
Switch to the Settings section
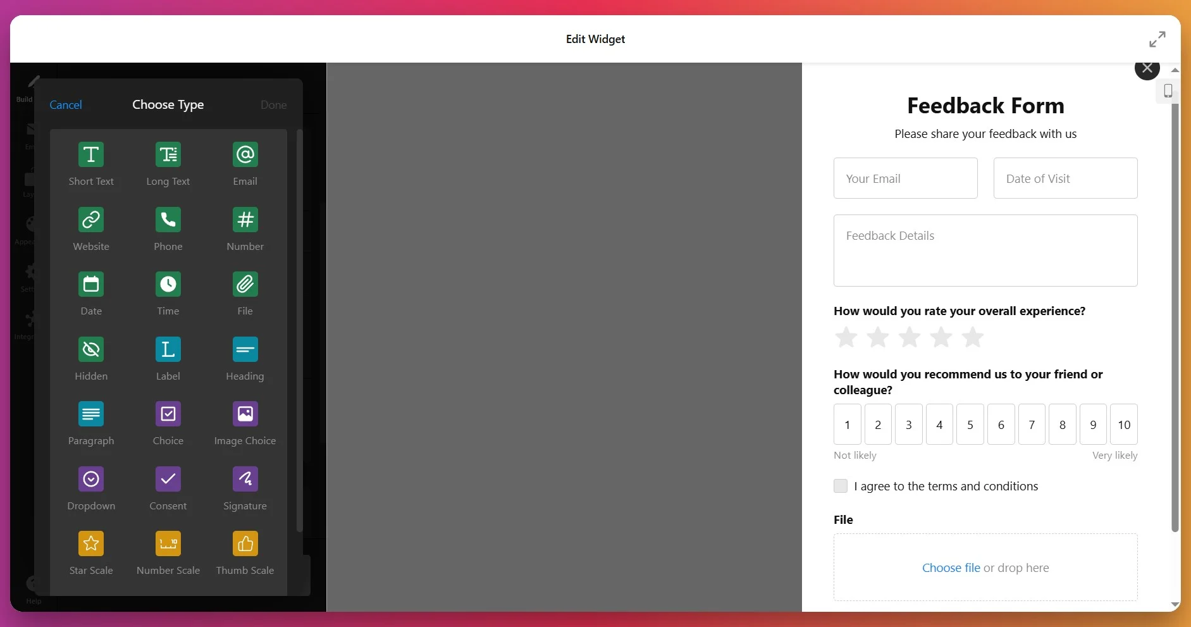(x=28, y=277)
